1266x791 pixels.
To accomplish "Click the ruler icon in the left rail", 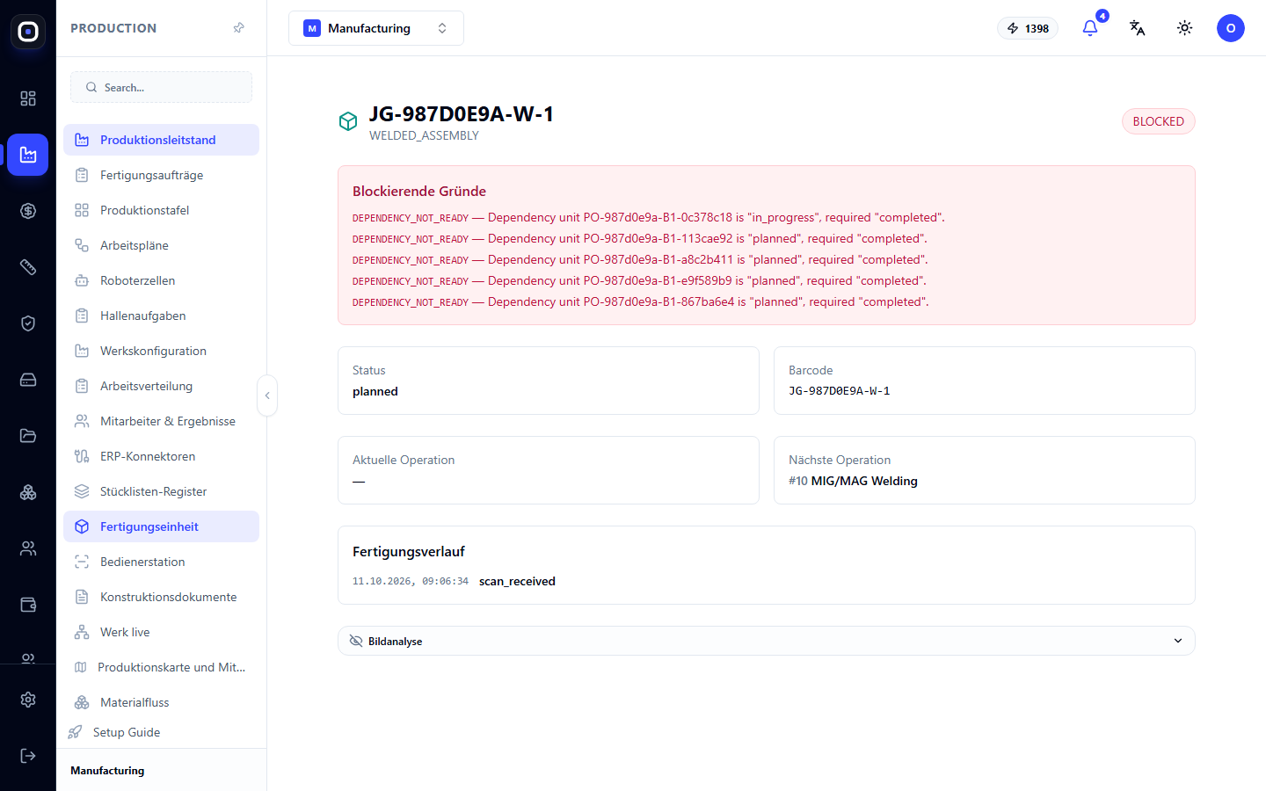I will pos(28,267).
